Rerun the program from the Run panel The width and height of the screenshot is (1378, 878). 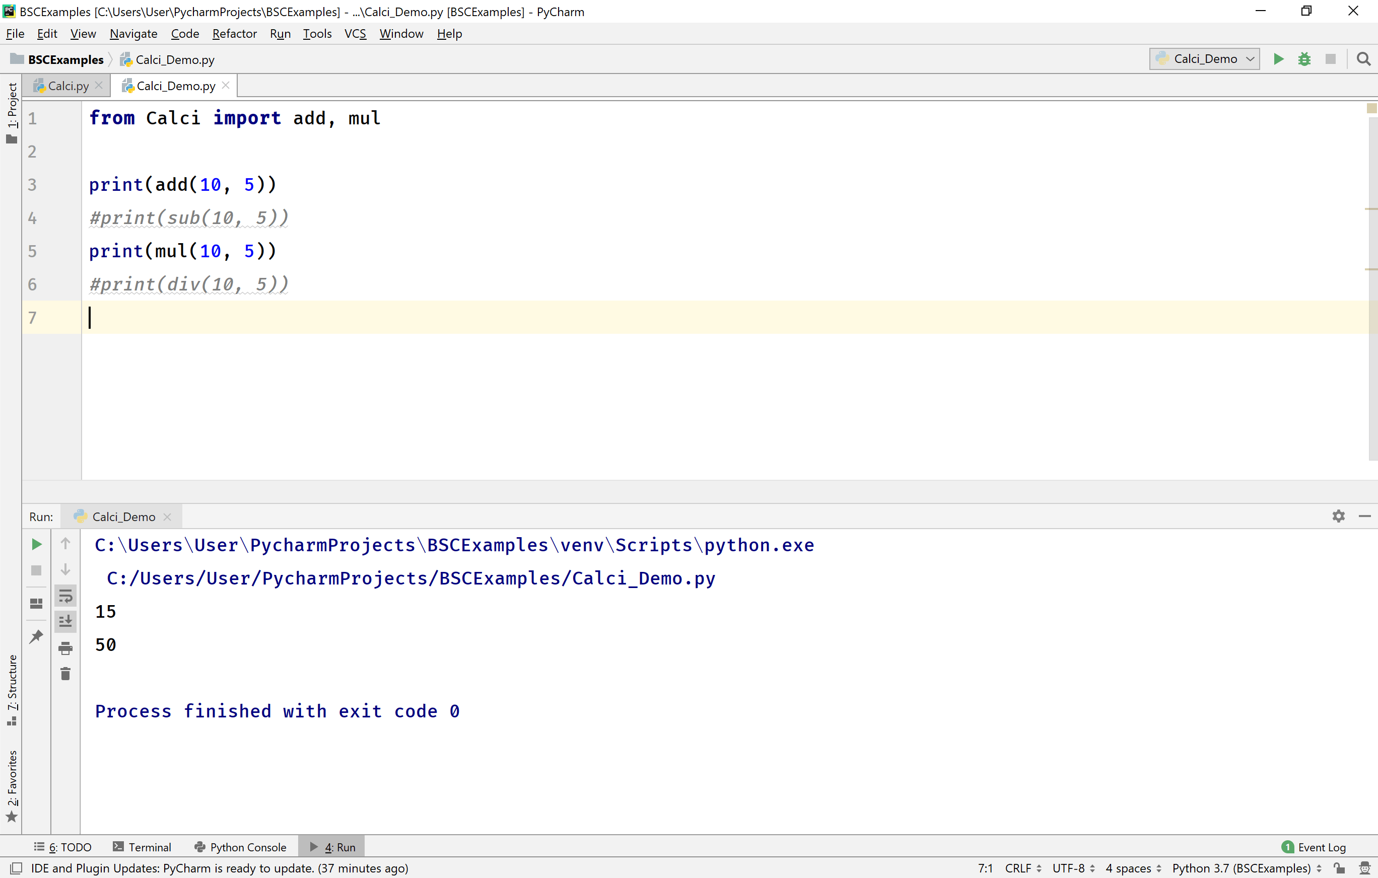(36, 544)
